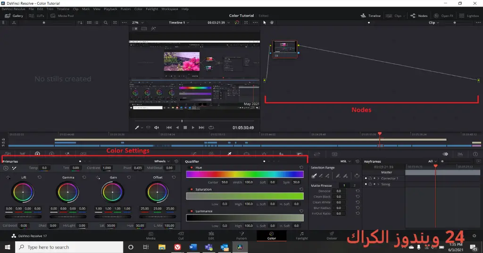Viewport: 483px width, 253px height.
Task: Show the Timeline panel button
Action: pyautogui.click(x=371, y=16)
